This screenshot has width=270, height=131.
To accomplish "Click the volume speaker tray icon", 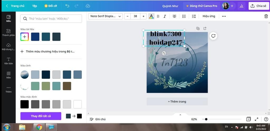I will (251, 127).
